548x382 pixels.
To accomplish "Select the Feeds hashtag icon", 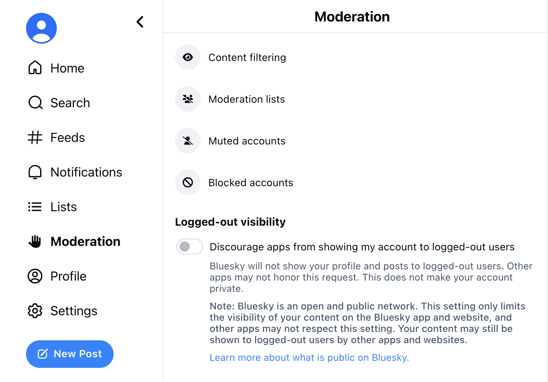I will [x=35, y=137].
